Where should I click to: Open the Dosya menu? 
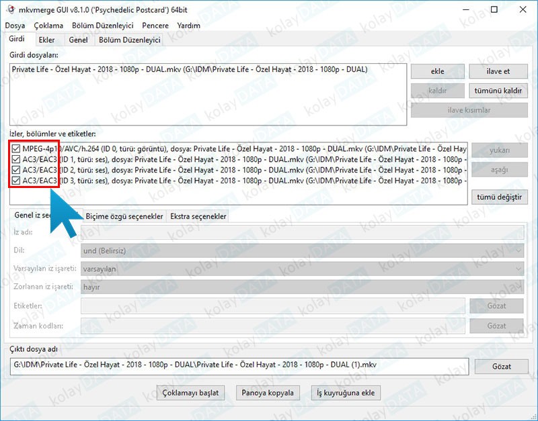point(15,26)
